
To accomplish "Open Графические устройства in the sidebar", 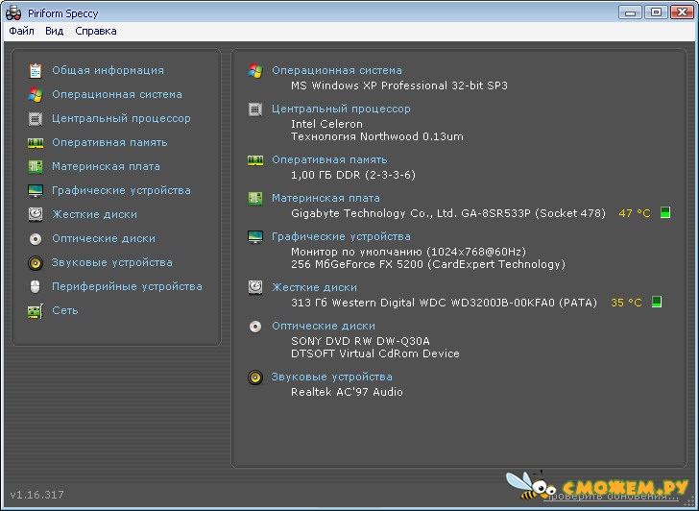I will coord(121,191).
